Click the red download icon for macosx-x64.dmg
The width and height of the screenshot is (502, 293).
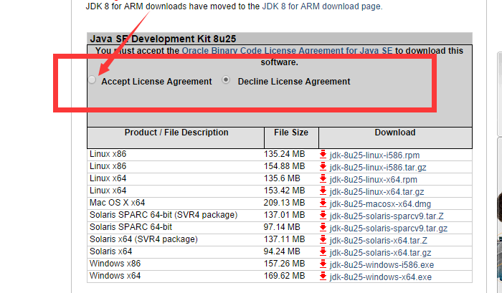click(323, 203)
